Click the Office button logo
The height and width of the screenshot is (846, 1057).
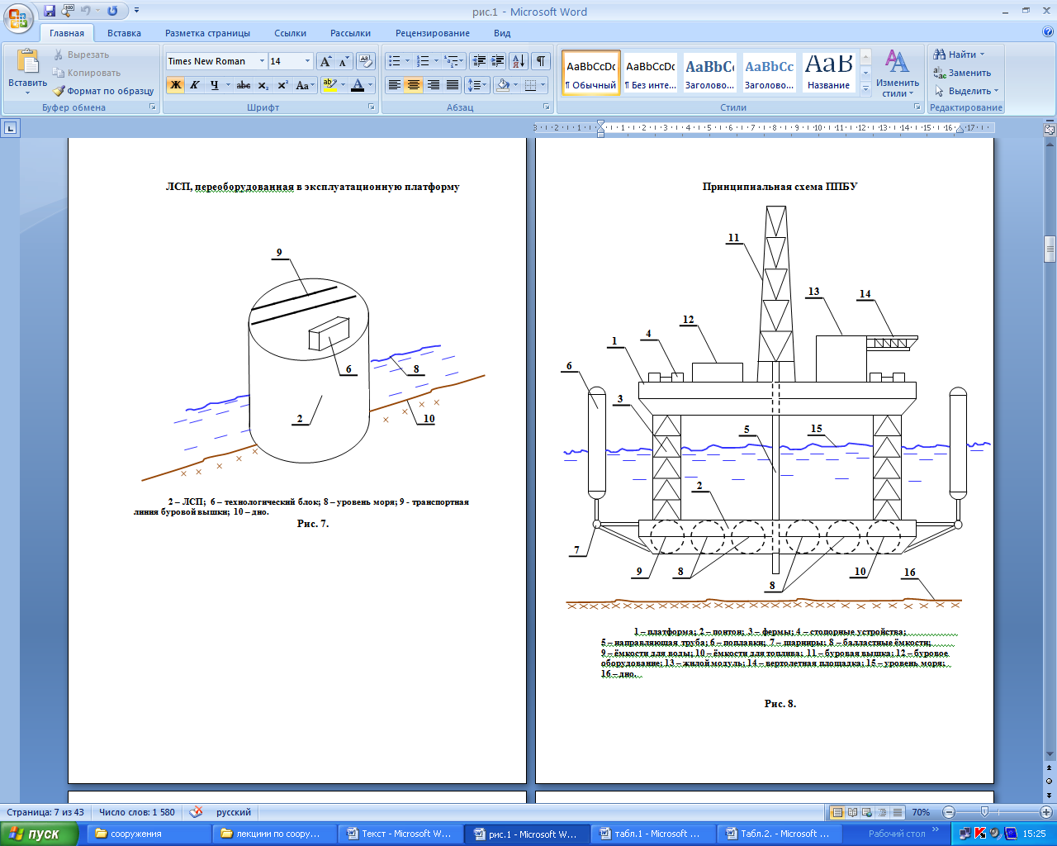pos(18,18)
